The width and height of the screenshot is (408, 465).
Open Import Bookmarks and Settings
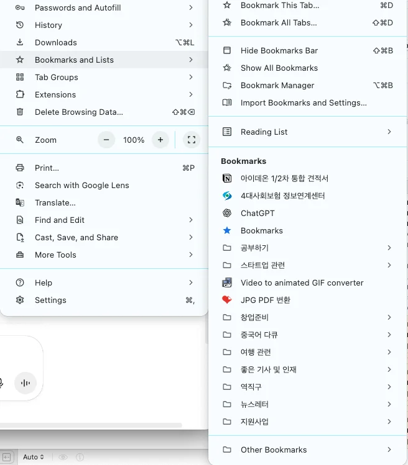click(304, 102)
